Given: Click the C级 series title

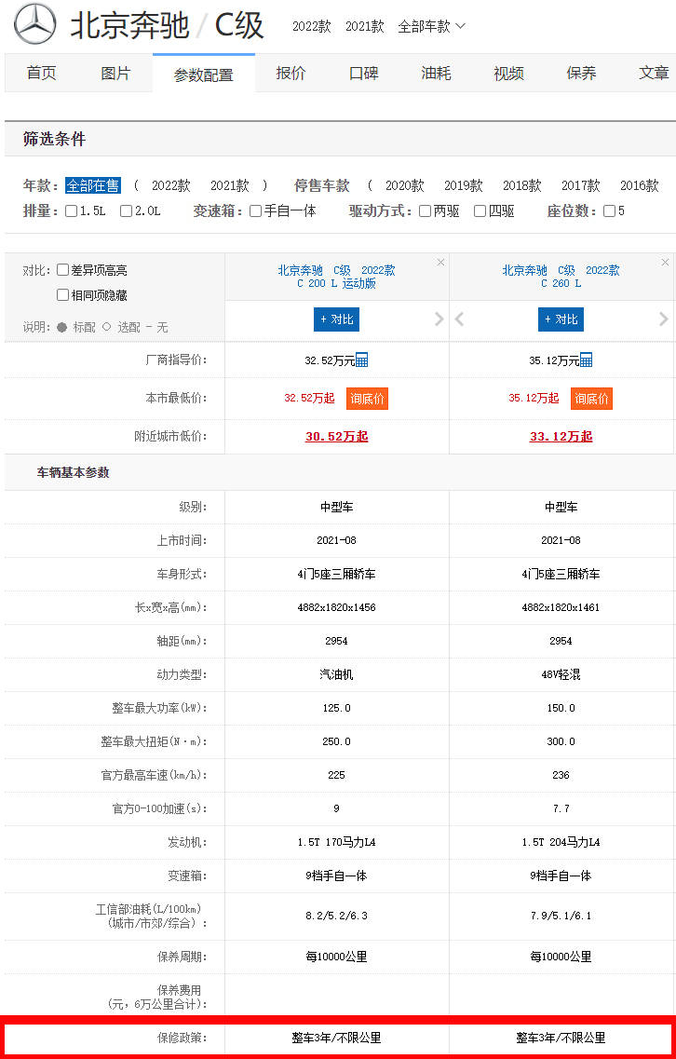Looking at the screenshot, I should 239,26.
